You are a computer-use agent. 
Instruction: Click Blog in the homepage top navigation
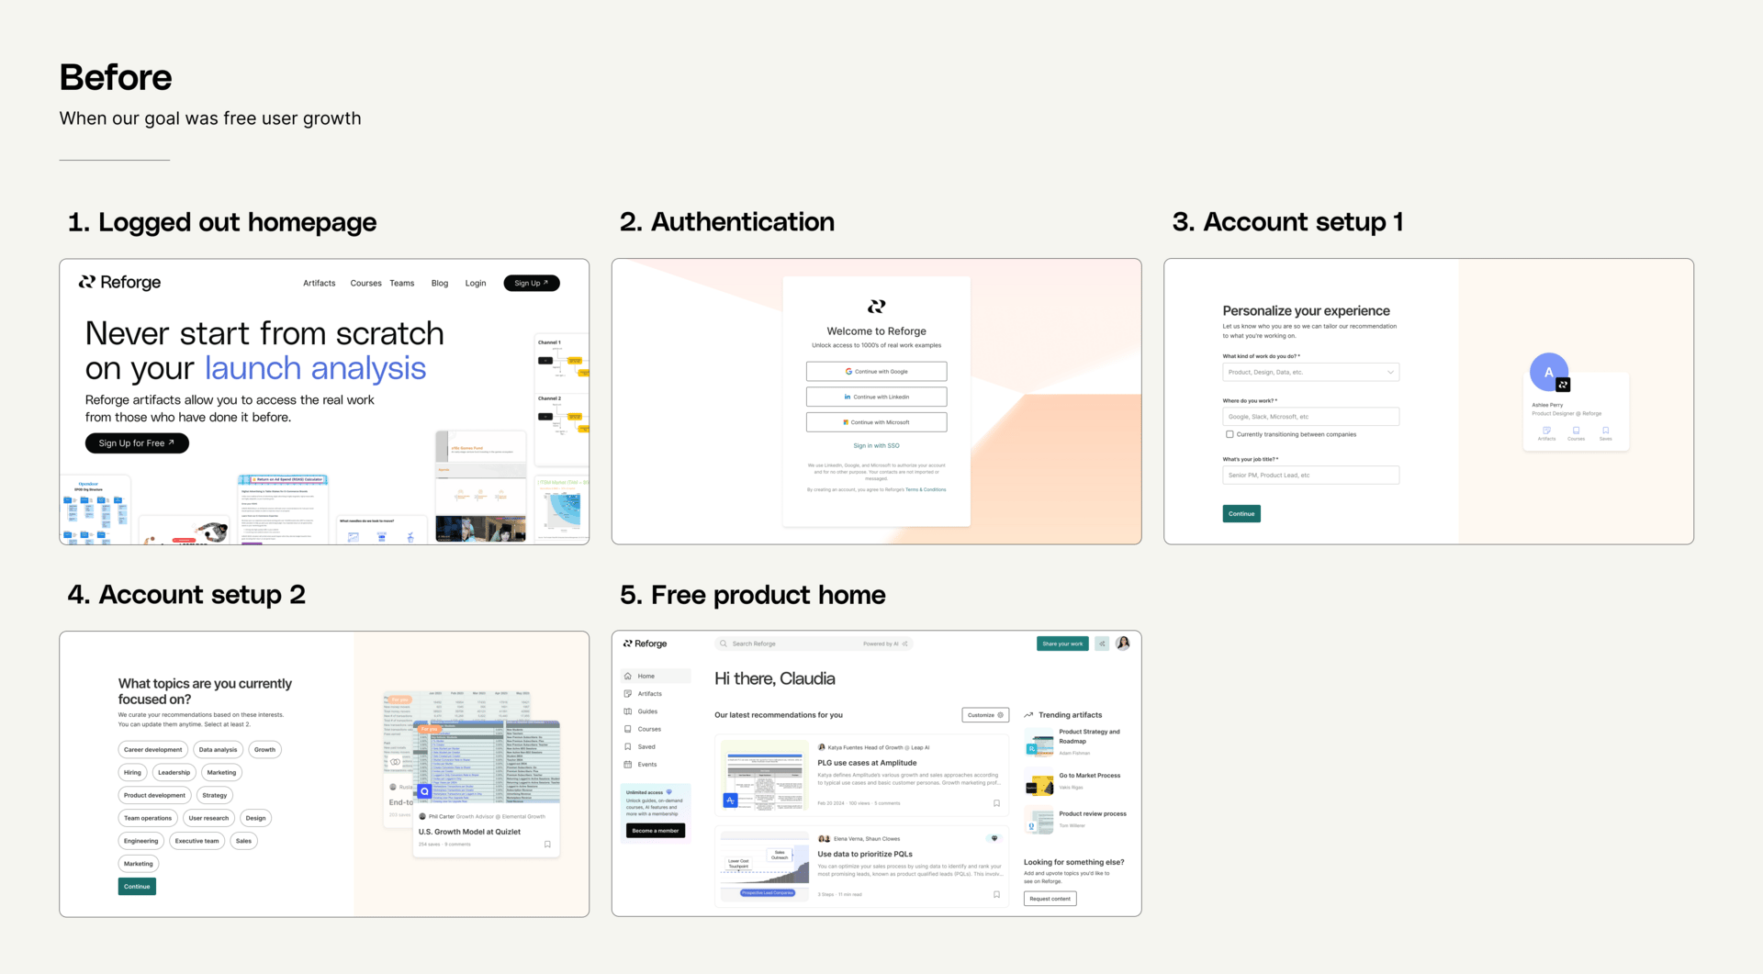(440, 283)
